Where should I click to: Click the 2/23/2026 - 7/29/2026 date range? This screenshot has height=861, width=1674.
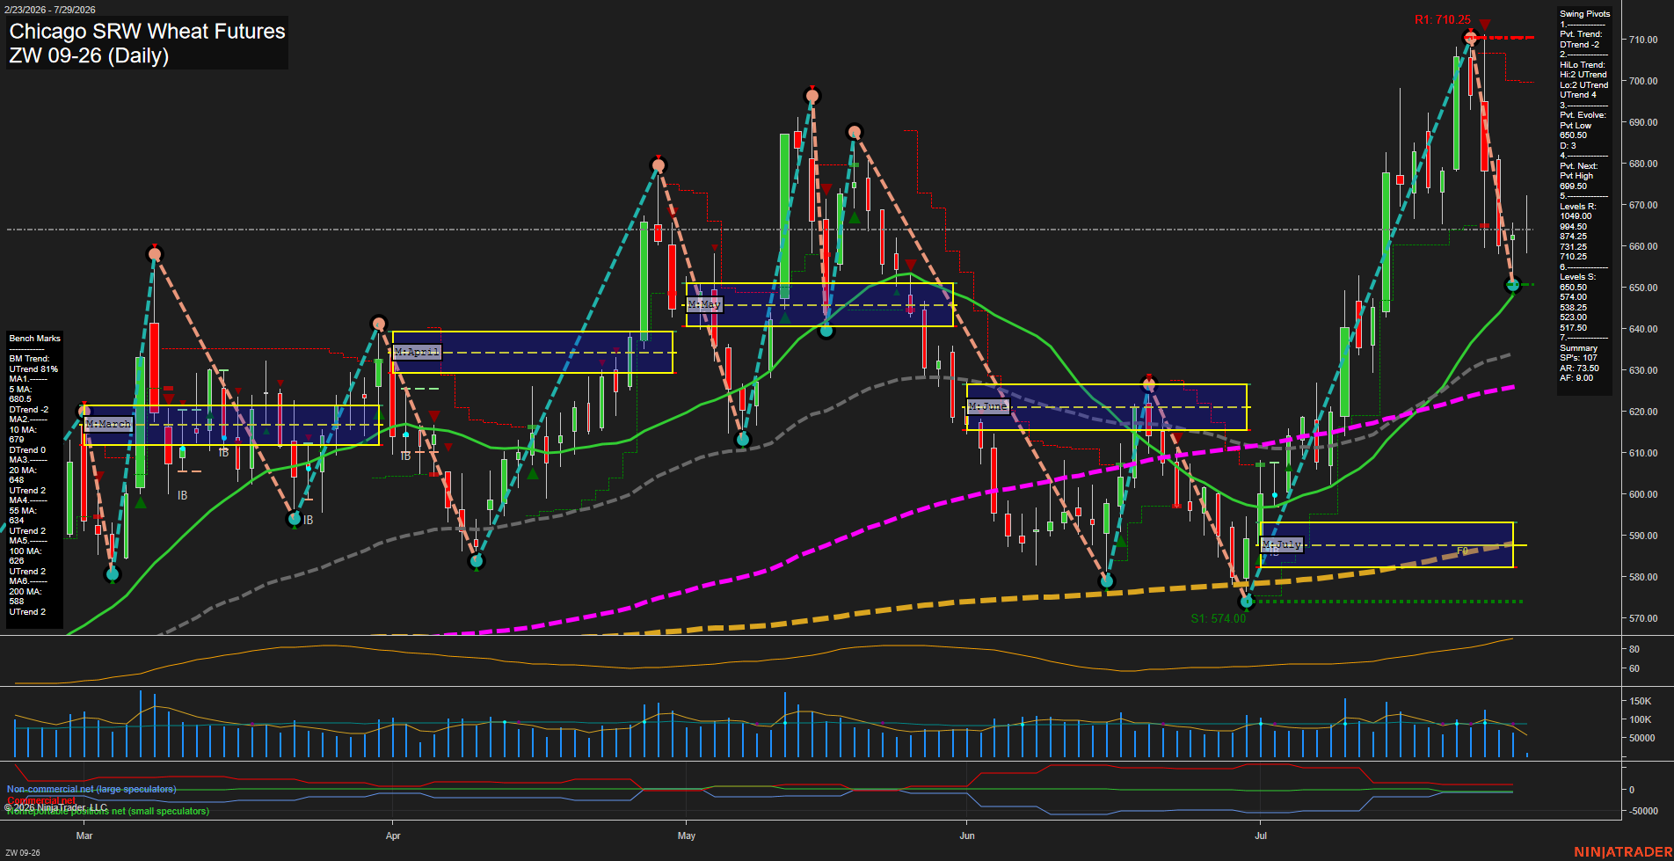coord(49,10)
